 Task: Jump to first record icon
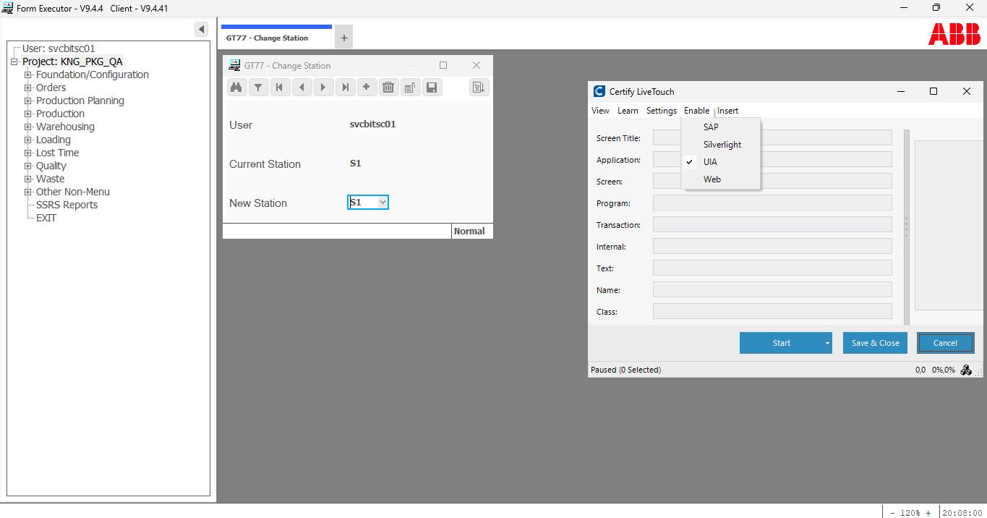[x=280, y=87]
